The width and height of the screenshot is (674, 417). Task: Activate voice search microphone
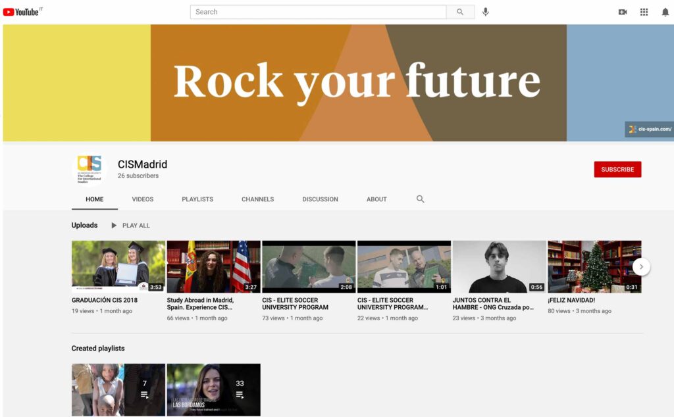coord(485,12)
